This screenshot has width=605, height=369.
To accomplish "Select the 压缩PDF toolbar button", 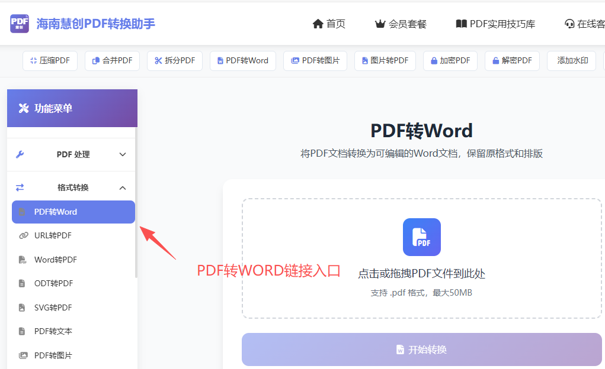I will pos(50,60).
